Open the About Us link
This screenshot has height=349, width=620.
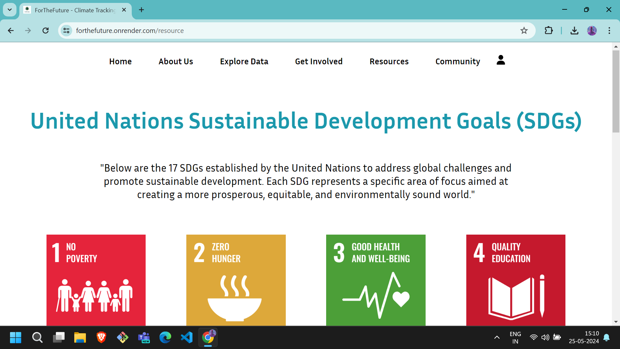pos(176,61)
